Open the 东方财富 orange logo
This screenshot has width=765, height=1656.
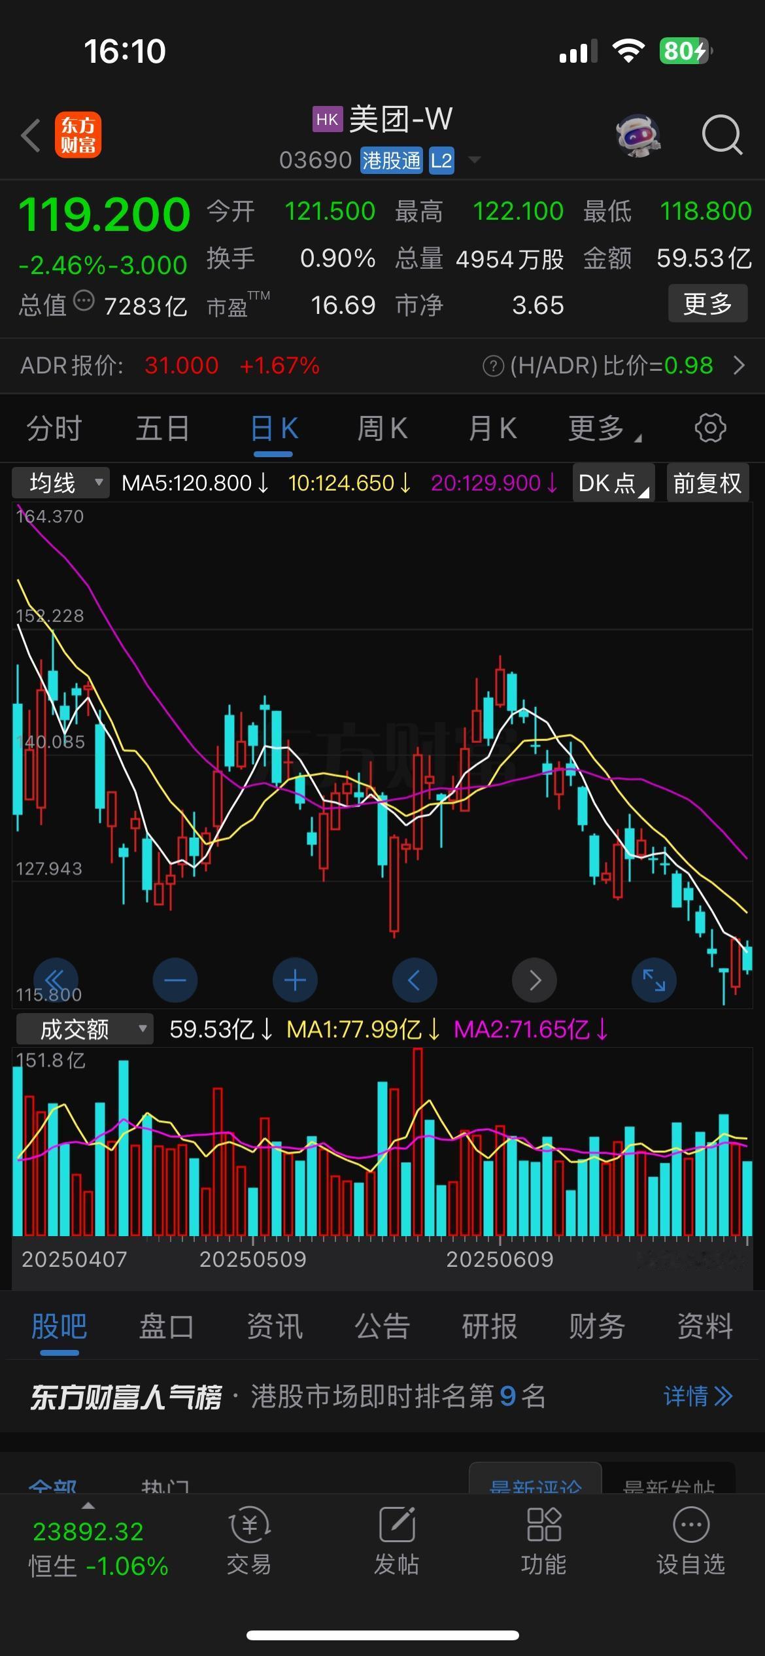pyautogui.click(x=78, y=135)
